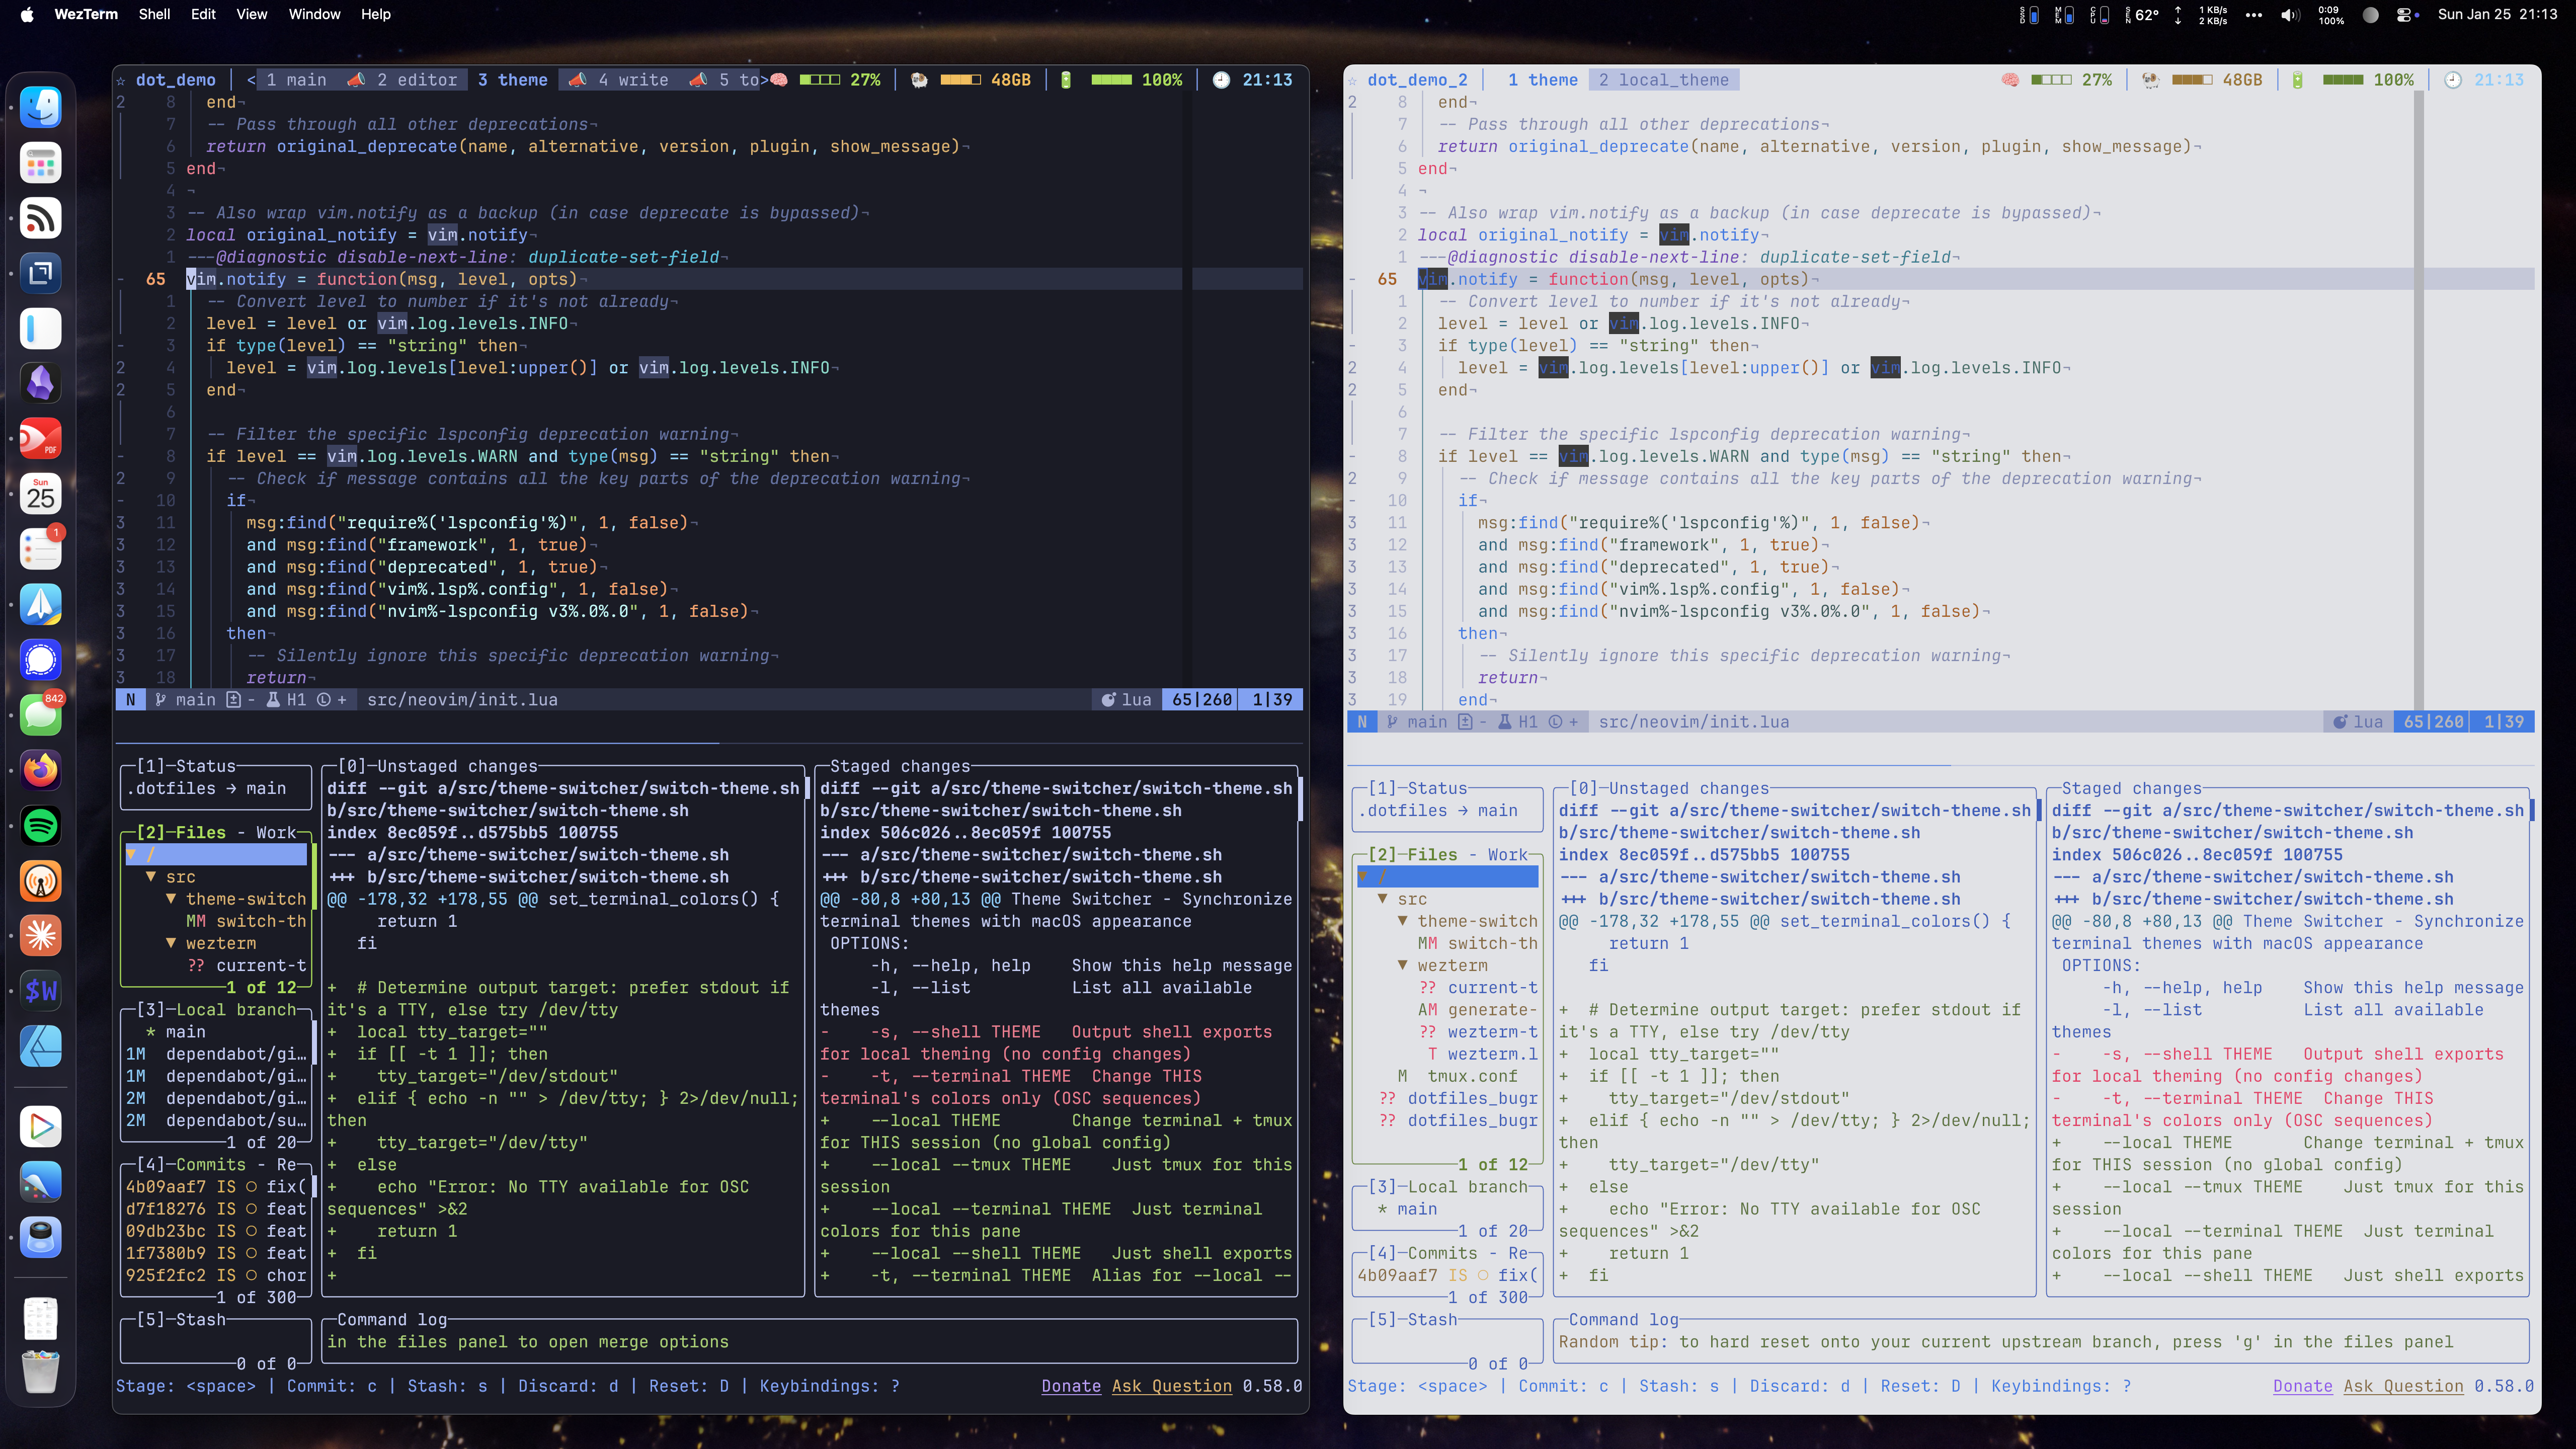Image resolution: width=2576 pixels, height=1449 pixels.
Task: Click Donate link in the left lazygit
Action: (x=1071, y=1386)
